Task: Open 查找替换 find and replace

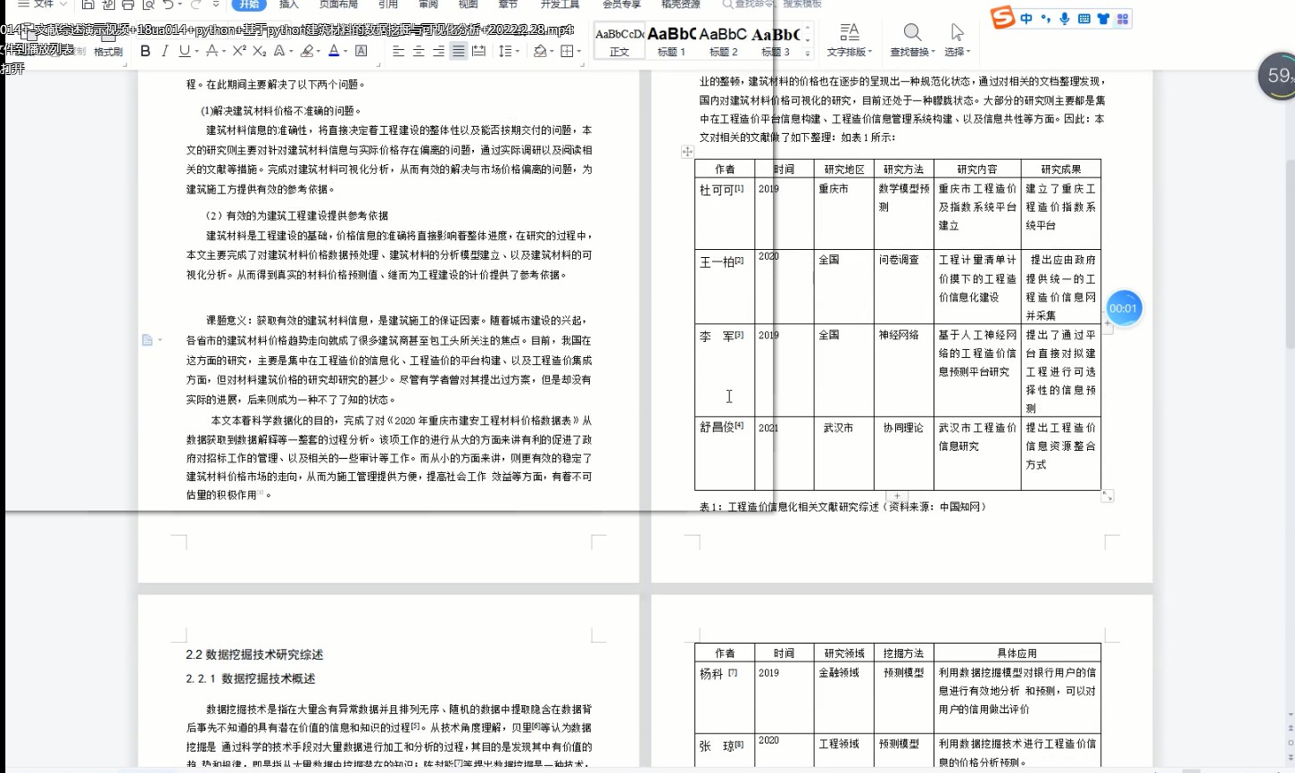Action: [x=912, y=40]
